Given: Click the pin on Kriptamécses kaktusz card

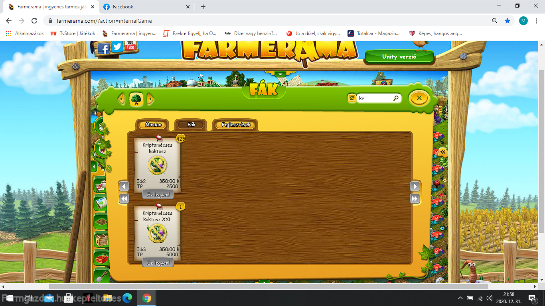Looking at the screenshot, I should pyautogui.click(x=158, y=138).
